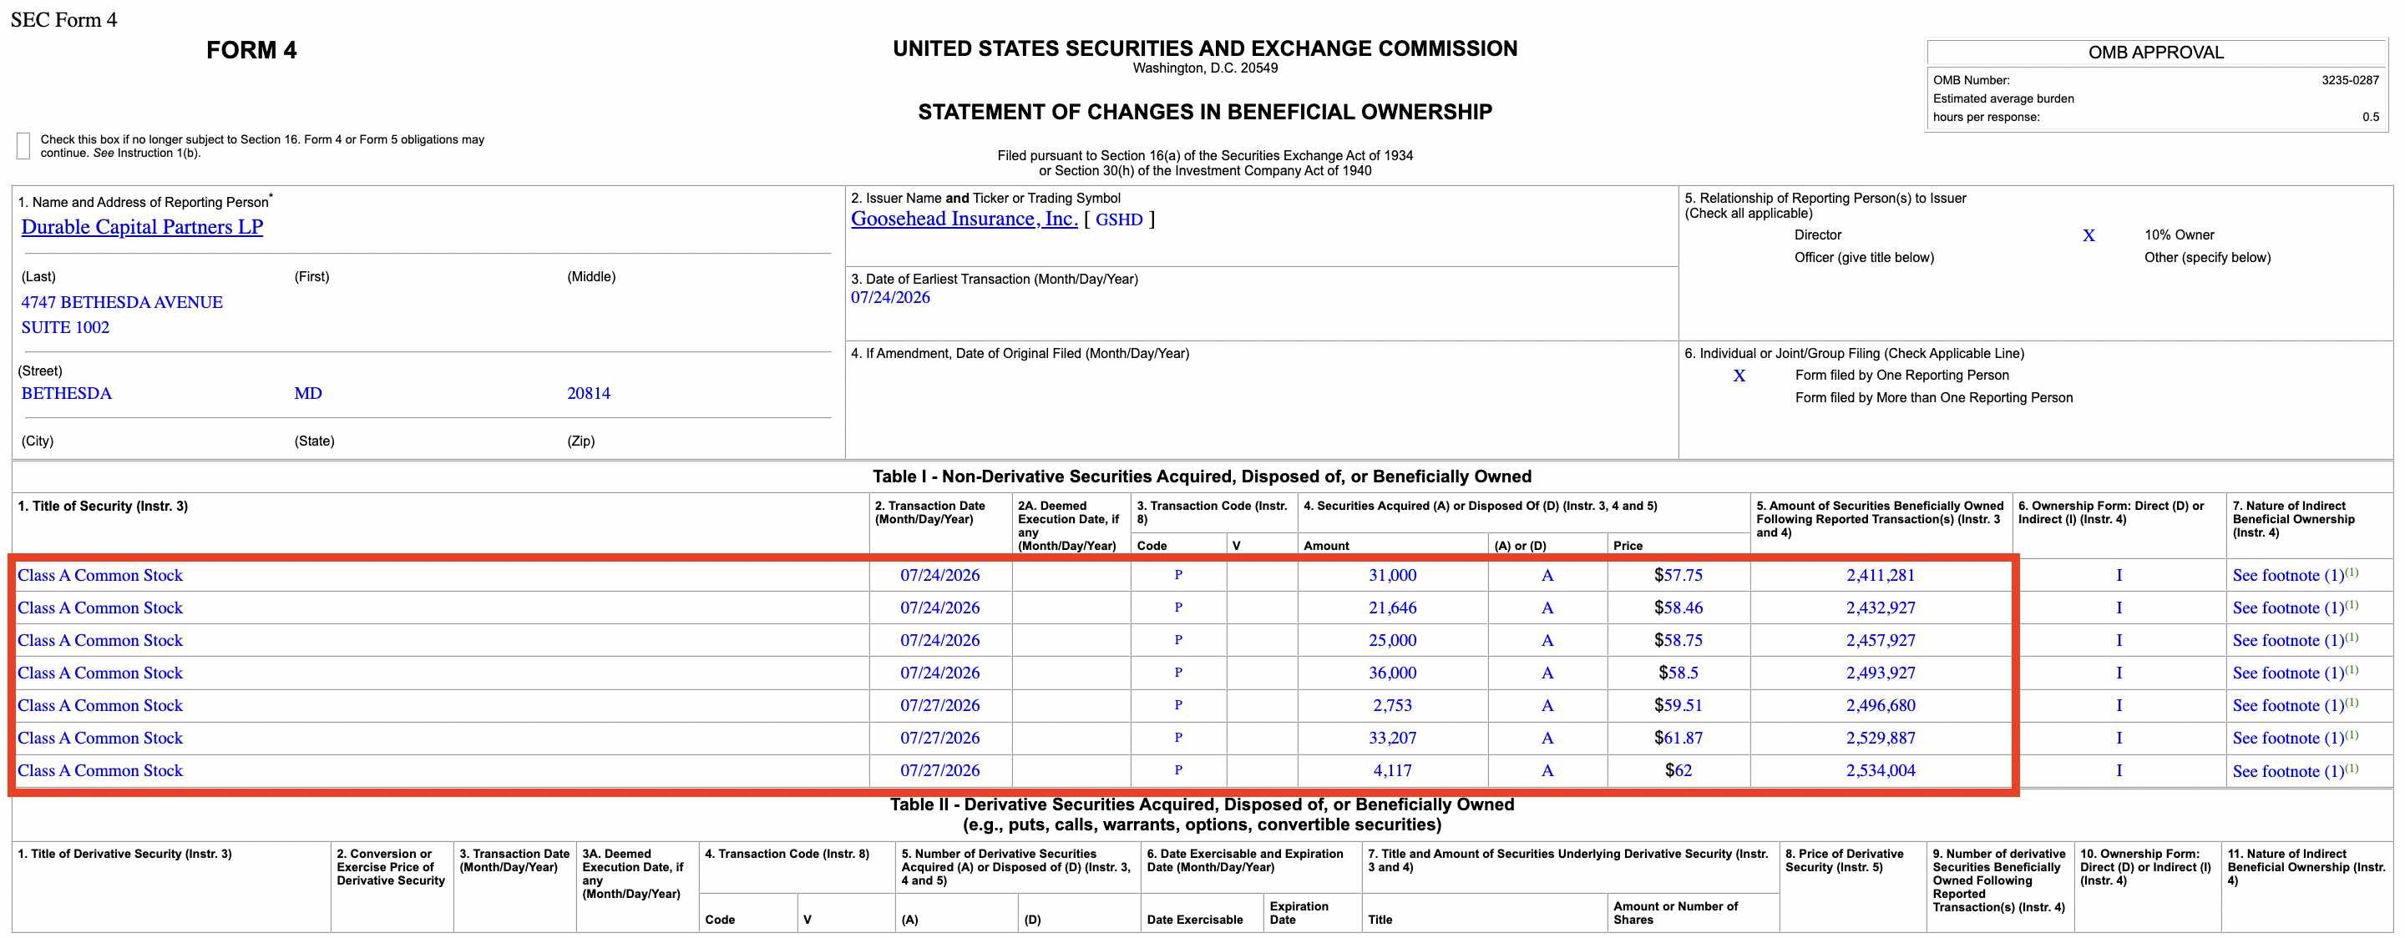Open Durable Capital Partners LP link

point(142,227)
